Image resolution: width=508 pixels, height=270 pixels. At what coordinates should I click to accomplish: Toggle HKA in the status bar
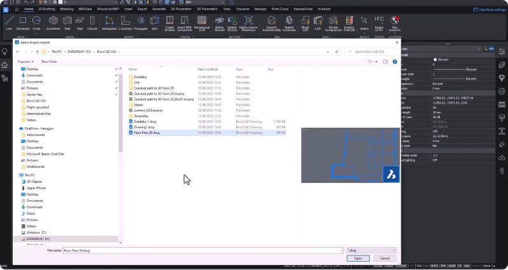[467, 266]
